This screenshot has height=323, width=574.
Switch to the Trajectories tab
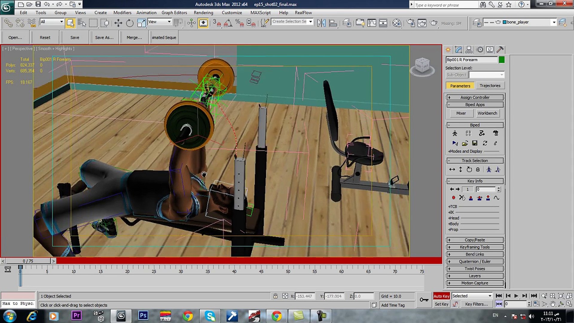(x=490, y=86)
